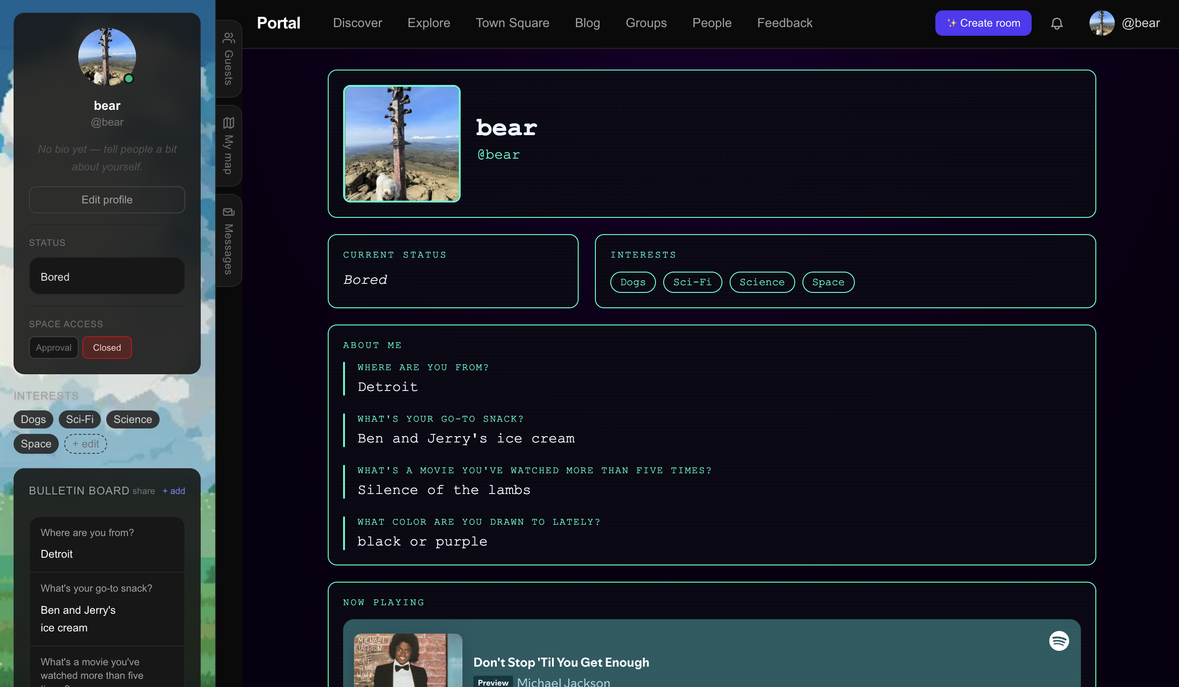Click the Spotify logo icon
Viewport: 1179px width, 687px height.
[x=1059, y=641]
